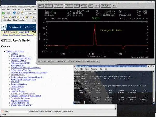Click the Find text input field
This screenshot has height=117, width=156.
coord(18,112)
